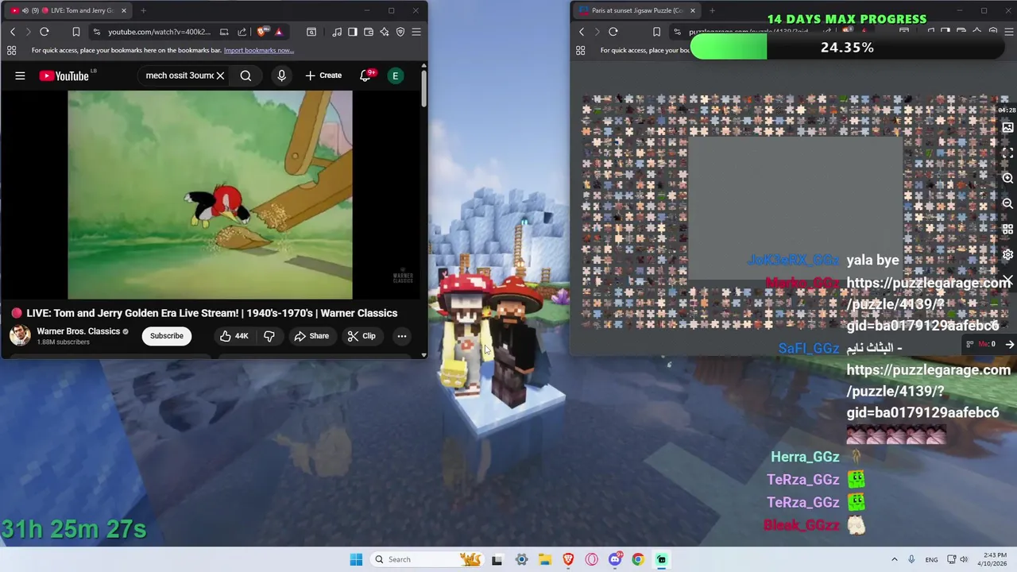Reload the puzzle page

(x=613, y=32)
